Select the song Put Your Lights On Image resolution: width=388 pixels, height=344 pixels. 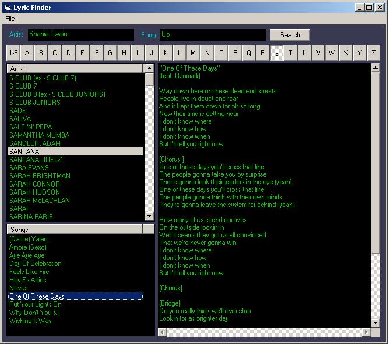tap(36, 304)
